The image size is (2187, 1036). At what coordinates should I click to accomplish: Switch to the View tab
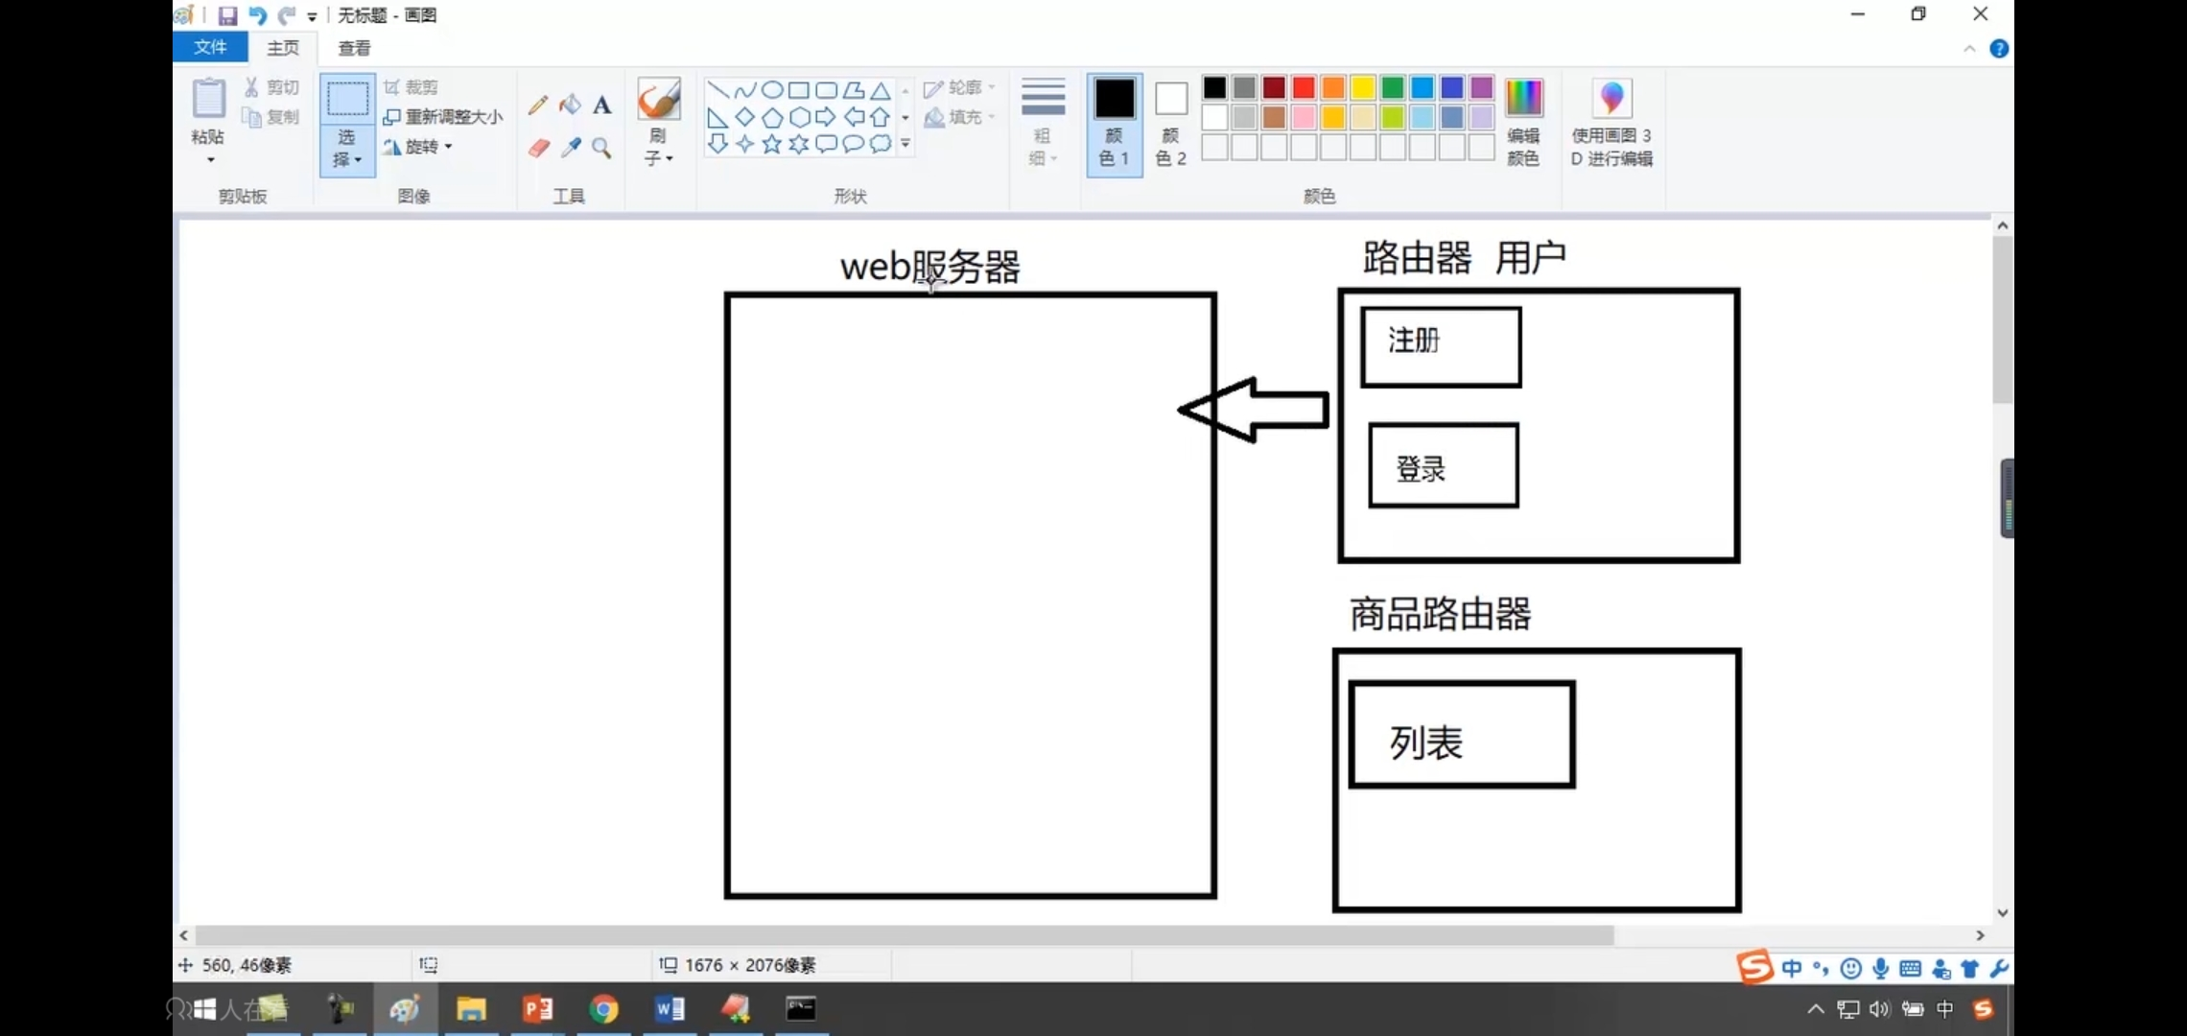pyautogui.click(x=354, y=48)
